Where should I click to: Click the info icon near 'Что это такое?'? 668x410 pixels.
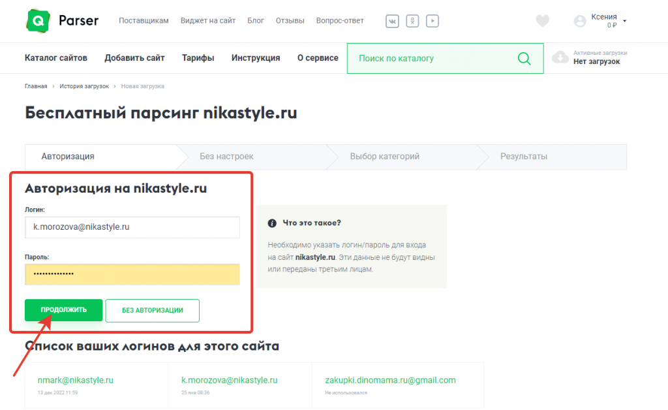[x=272, y=223]
